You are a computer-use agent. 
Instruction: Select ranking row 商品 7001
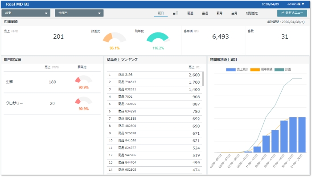coord(154,97)
